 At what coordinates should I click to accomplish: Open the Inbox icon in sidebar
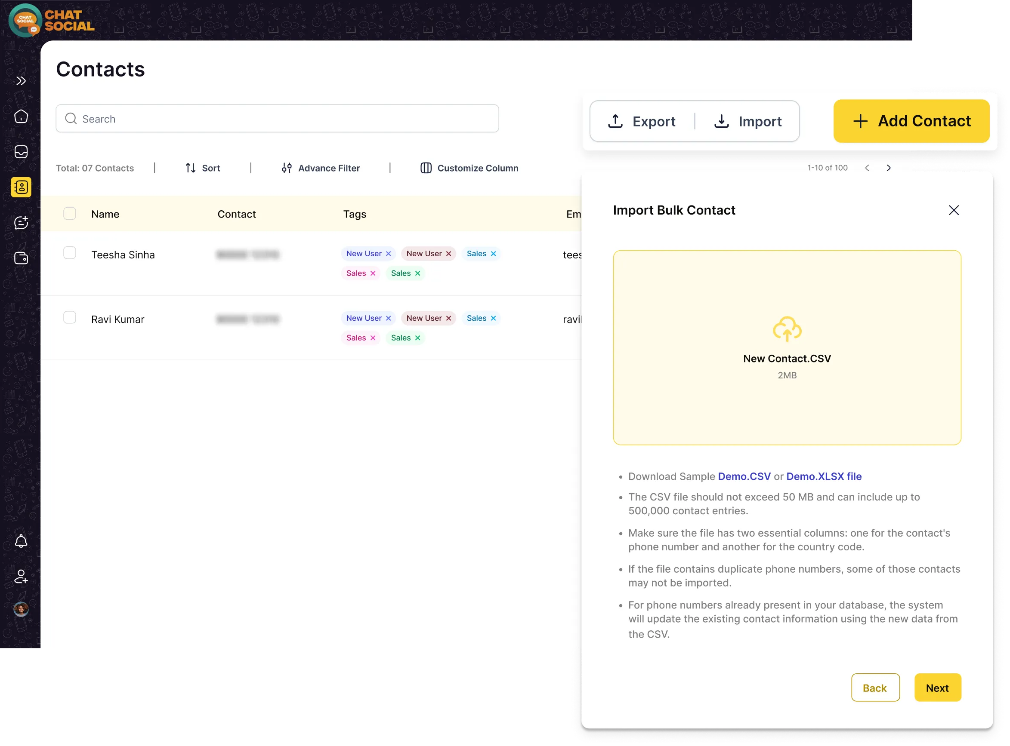21,152
